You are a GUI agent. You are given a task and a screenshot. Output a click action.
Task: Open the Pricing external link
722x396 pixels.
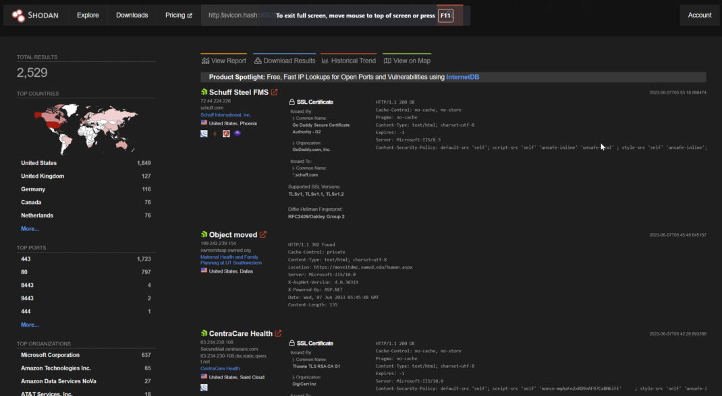point(179,15)
